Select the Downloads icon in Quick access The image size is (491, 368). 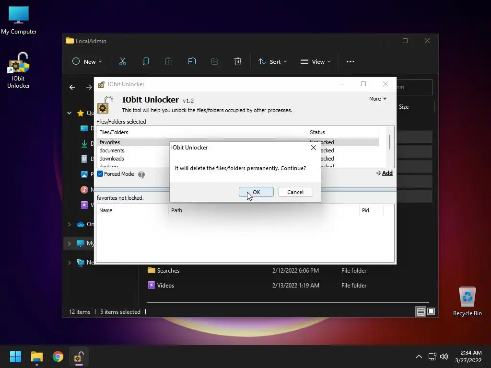84,144
